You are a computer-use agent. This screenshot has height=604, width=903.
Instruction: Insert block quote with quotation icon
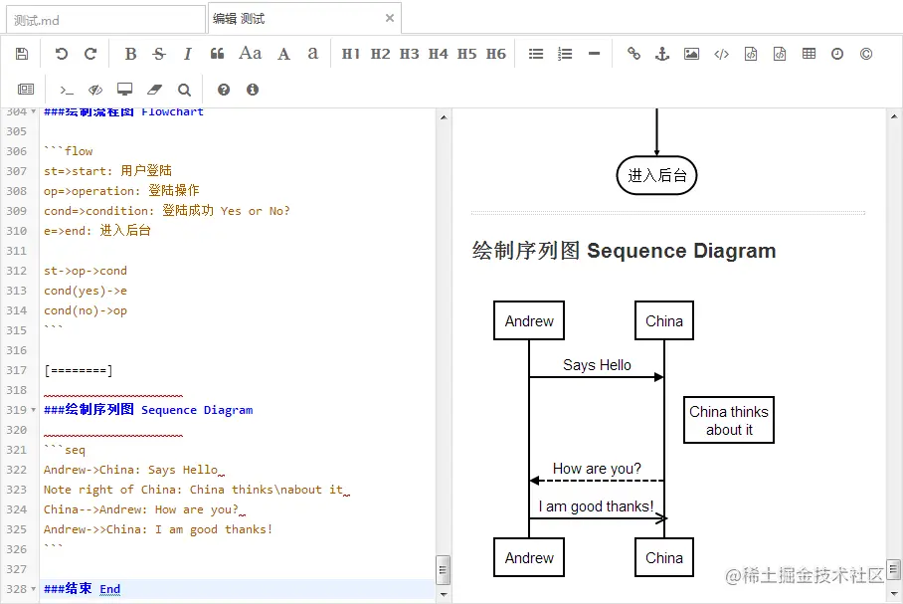pyautogui.click(x=217, y=54)
